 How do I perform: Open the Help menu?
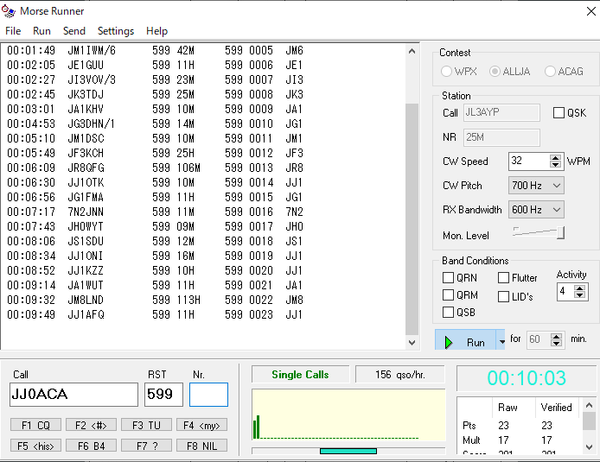156,31
